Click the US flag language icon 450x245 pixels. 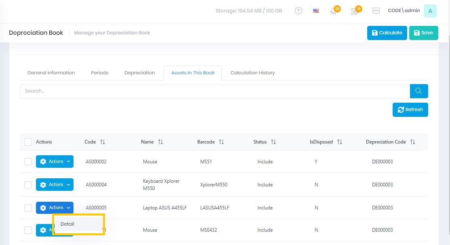coord(316,11)
